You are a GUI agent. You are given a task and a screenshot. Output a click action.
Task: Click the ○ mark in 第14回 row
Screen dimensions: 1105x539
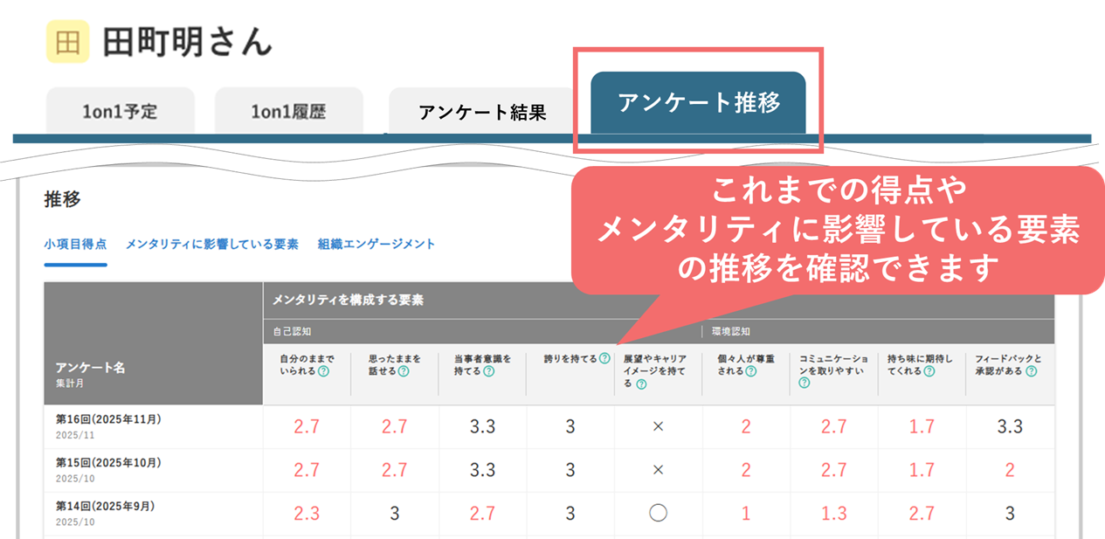pyautogui.click(x=658, y=514)
